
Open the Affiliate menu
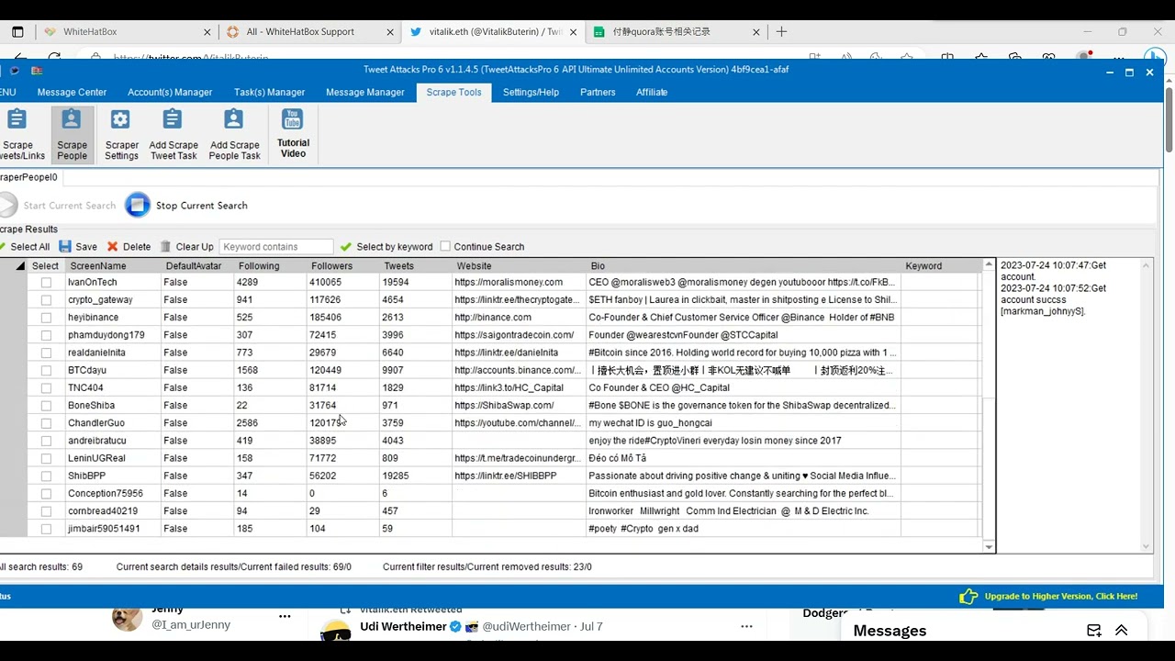[652, 92]
